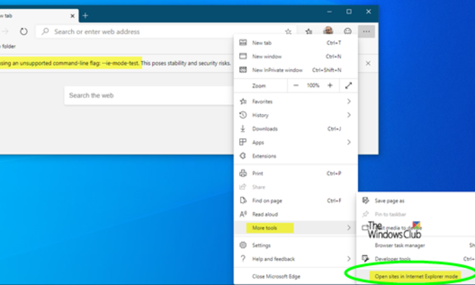
Task: Select Save page as in submenu
Action: point(416,201)
